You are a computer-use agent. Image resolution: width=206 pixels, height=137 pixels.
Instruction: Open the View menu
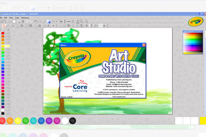(x=11, y=18)
